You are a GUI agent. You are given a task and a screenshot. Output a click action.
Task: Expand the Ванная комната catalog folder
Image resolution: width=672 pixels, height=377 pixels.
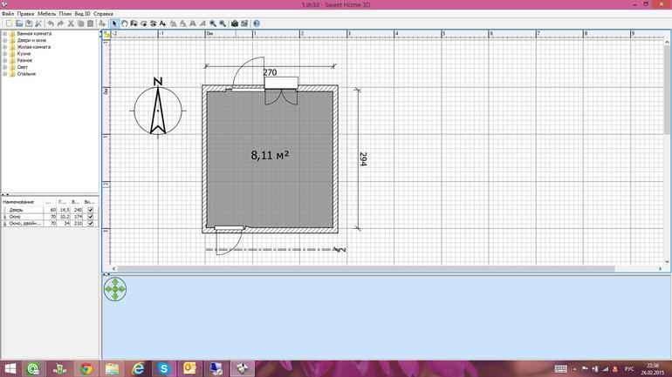[x=5, y=34]
